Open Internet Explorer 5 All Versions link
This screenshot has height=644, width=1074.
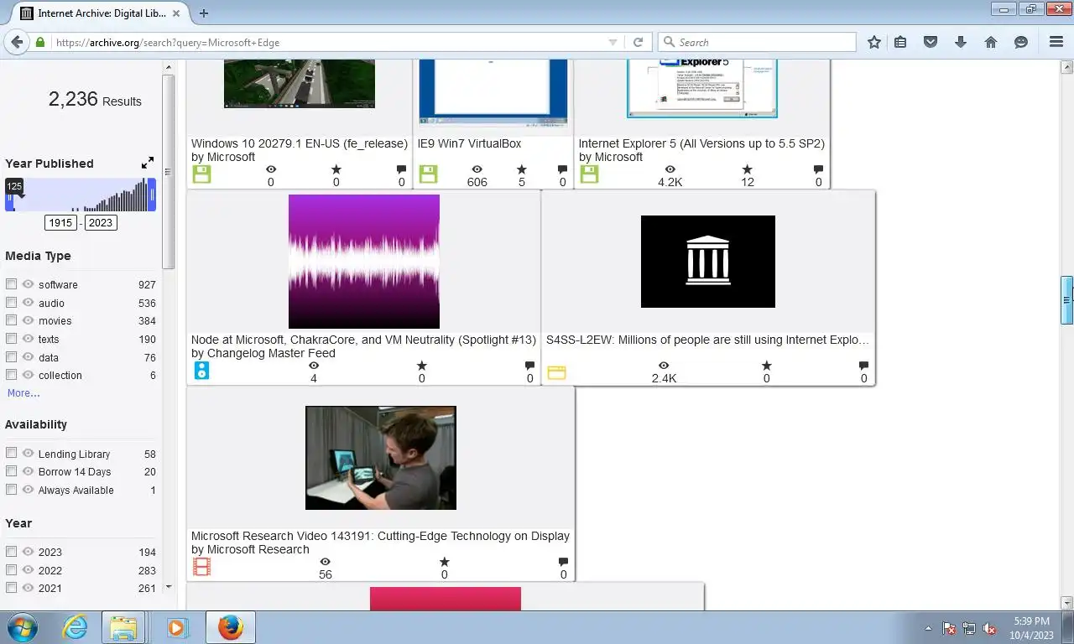tap(701, 143)
